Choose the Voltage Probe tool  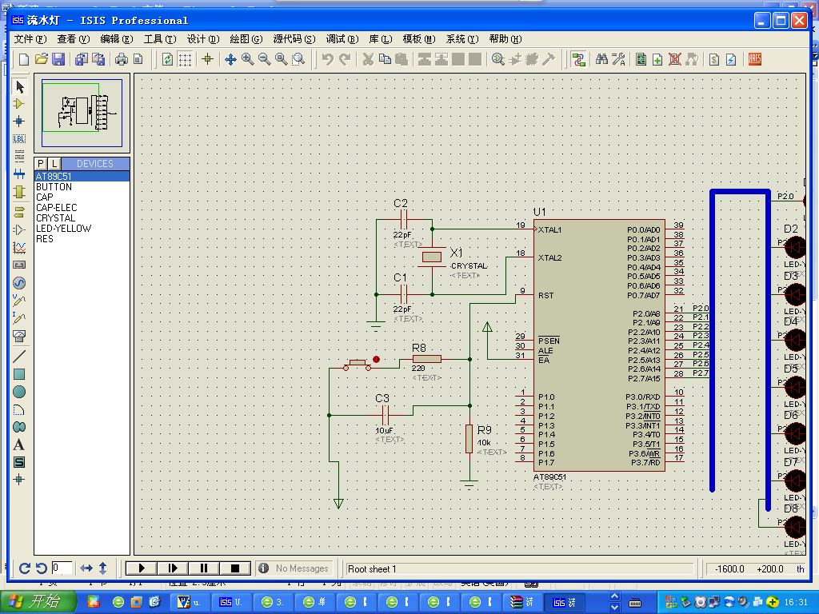(19, 301)
